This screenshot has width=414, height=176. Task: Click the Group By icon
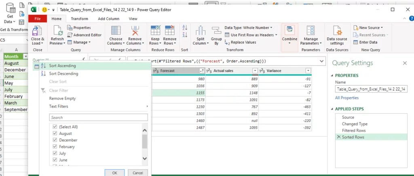pyautogui.click(x=216, y=31)
